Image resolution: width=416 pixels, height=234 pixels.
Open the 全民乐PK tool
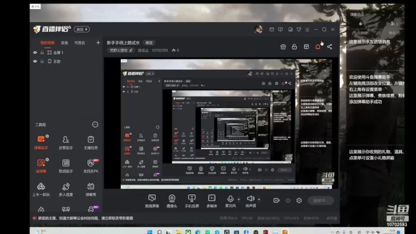pyautogui.click(x=90, y=166)
